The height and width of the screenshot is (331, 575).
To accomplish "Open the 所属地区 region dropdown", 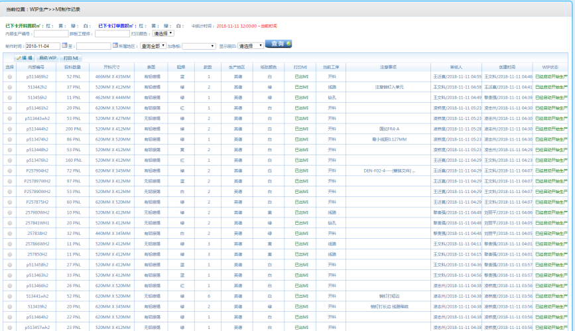I will [x=153, y=46].
